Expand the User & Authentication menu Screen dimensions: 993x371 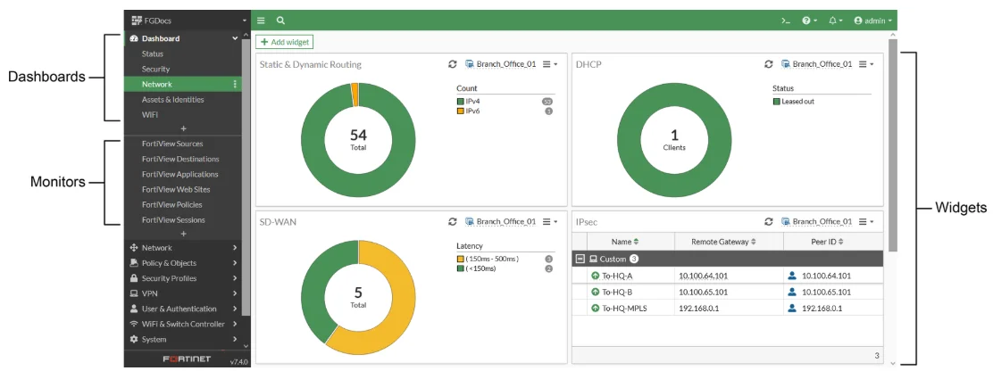pos(182,309)
